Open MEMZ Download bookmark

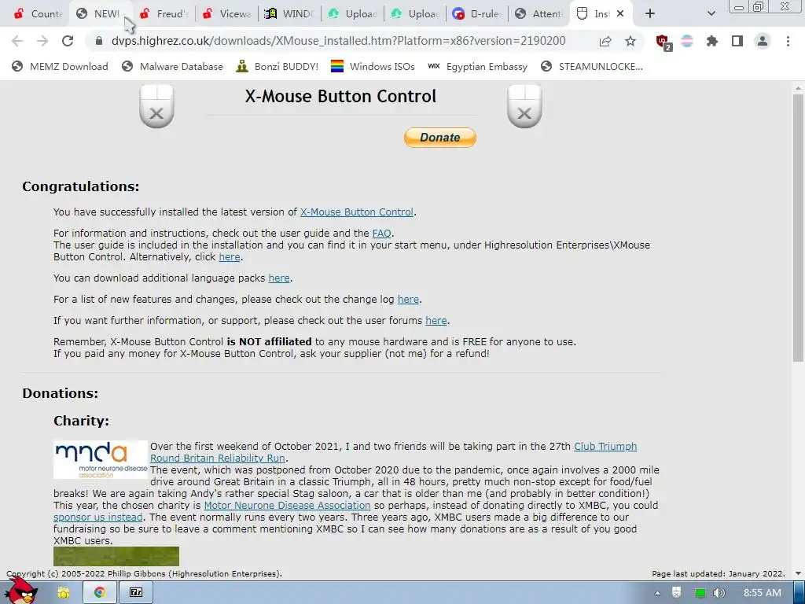coord(60,66)
